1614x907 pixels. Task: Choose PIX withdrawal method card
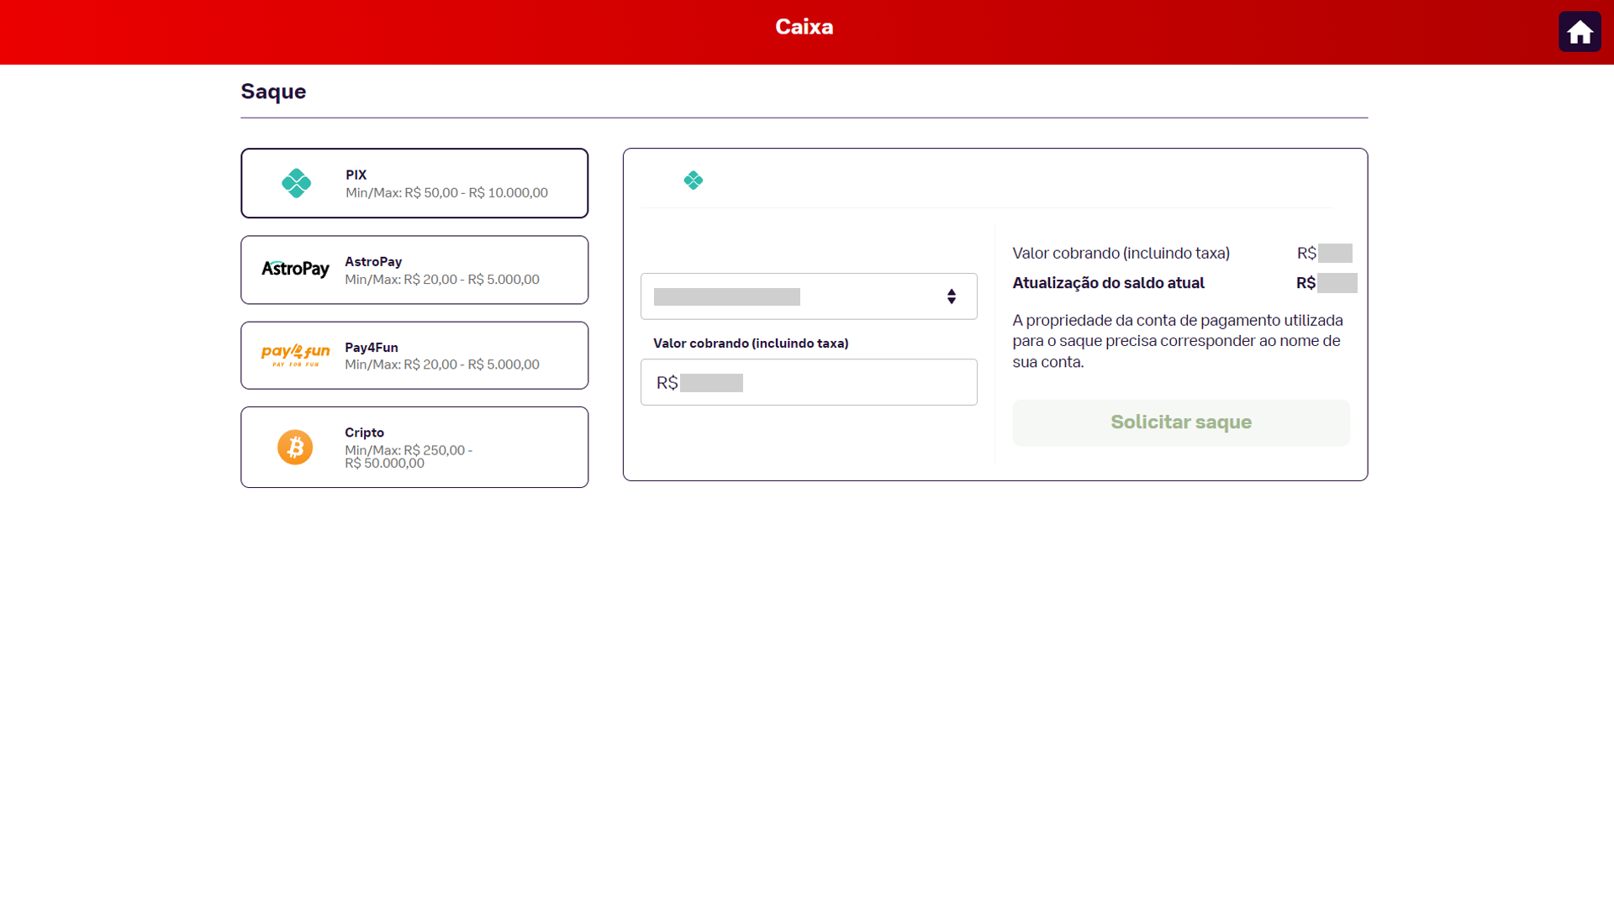414,183
